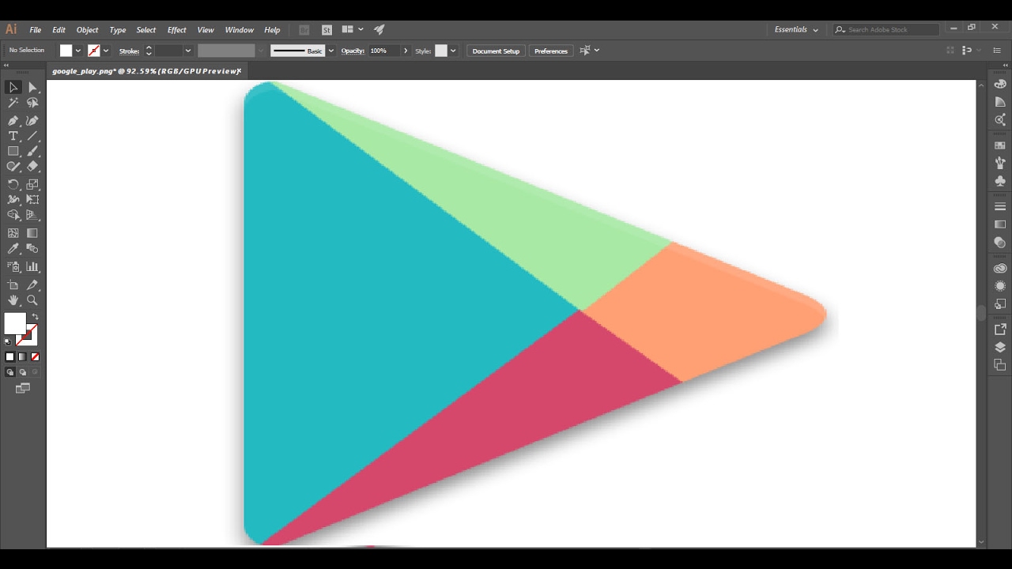This screenshot has width=1012, height=569.
Task: Open the arrange documents dropdown
Action: 353,29
